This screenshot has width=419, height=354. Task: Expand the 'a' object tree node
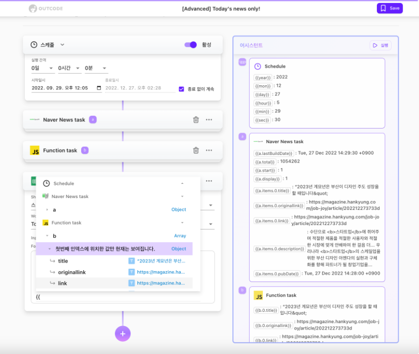(47, 210)
